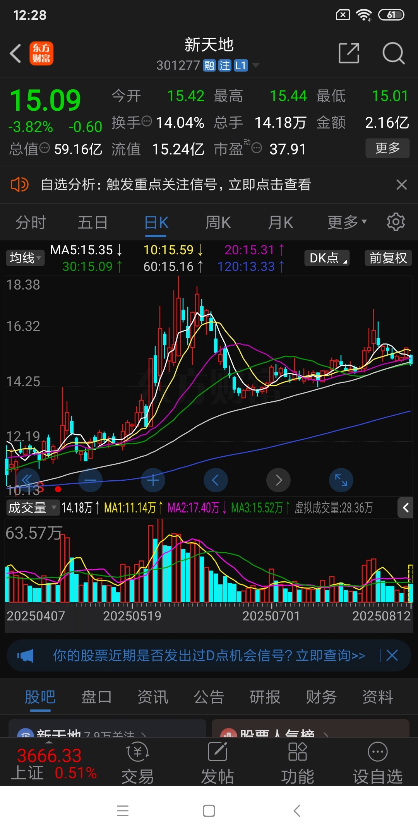The height and width of the screenshot is (836, 418).
Task: Tap 设自选 watchlist button
Action: [378, 763]
